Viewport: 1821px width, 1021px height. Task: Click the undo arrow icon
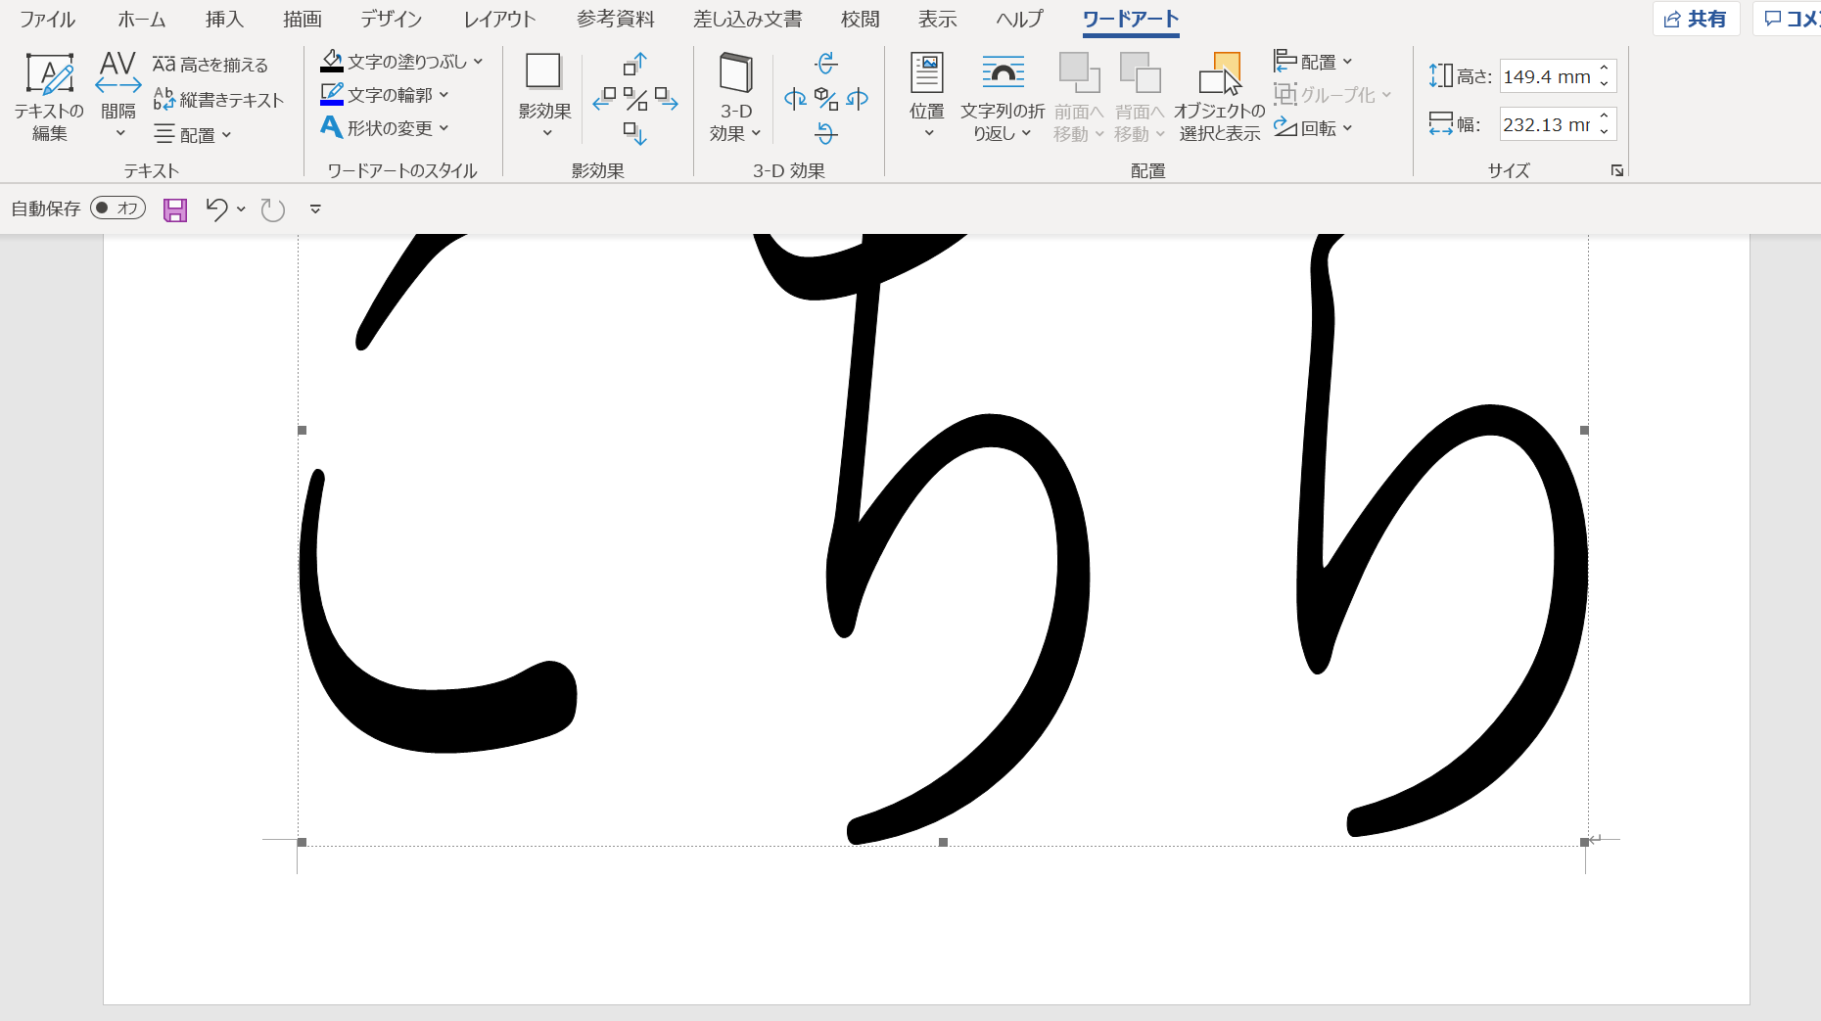[216, 209]
